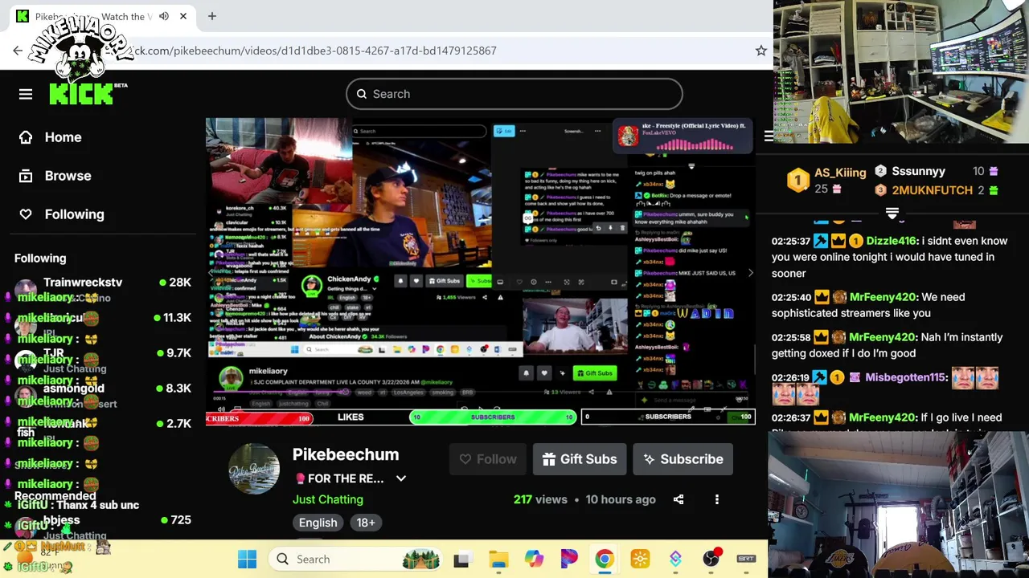Screen dimensions: 1029x578
Task: Share the video with the share icon
Action: point(678,499)
